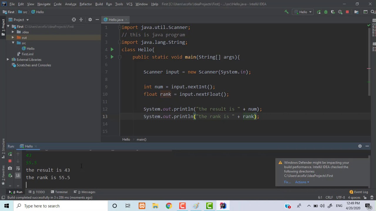The width and height of the screenshot is (376, 211).
Task: Click the attach debugger icon in Run panel
Action: click(10, 176)
